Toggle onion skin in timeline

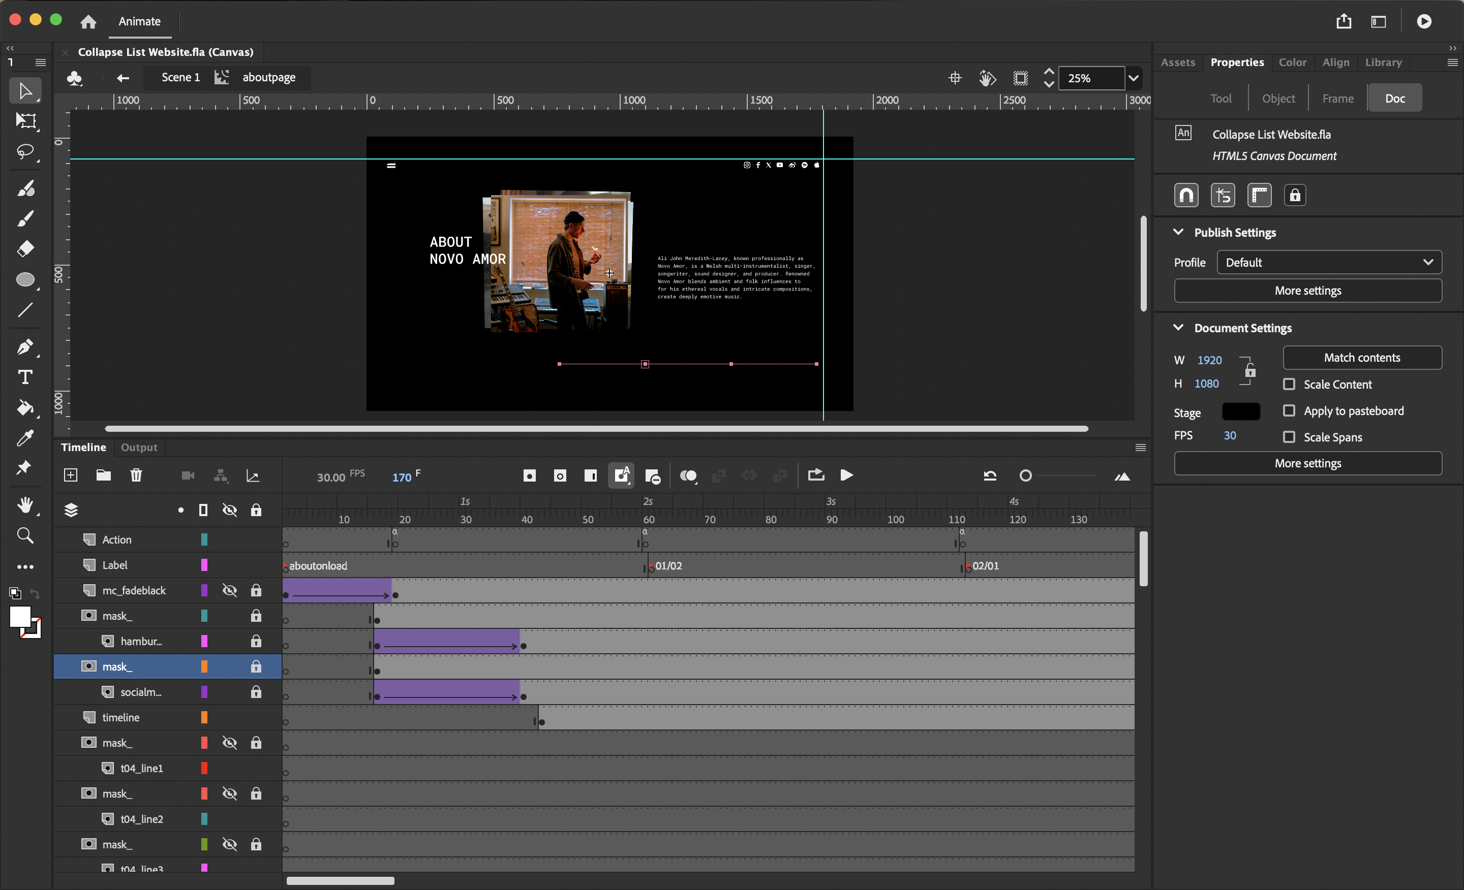(688, 475)
